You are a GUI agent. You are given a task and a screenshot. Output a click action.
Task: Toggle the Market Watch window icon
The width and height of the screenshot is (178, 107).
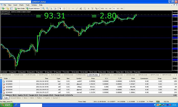coord(12,9)
